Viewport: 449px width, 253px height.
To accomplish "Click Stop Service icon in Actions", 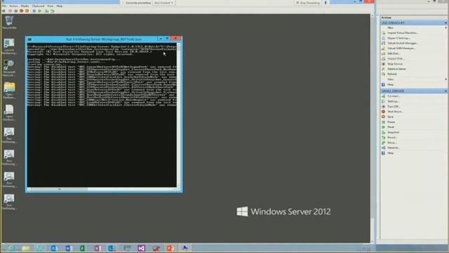I will point(384,64).
